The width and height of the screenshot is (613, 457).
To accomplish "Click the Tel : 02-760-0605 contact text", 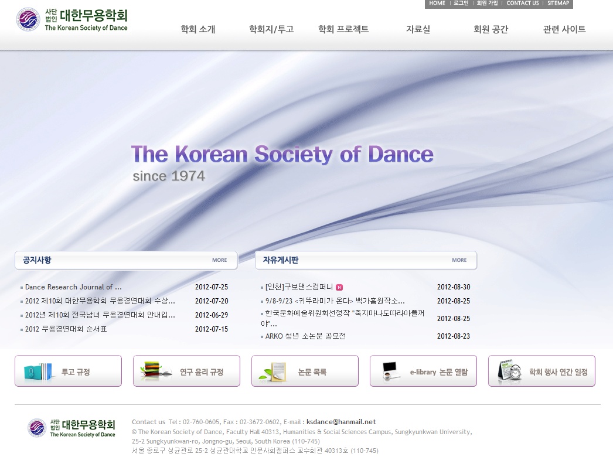I will [194, 422].
